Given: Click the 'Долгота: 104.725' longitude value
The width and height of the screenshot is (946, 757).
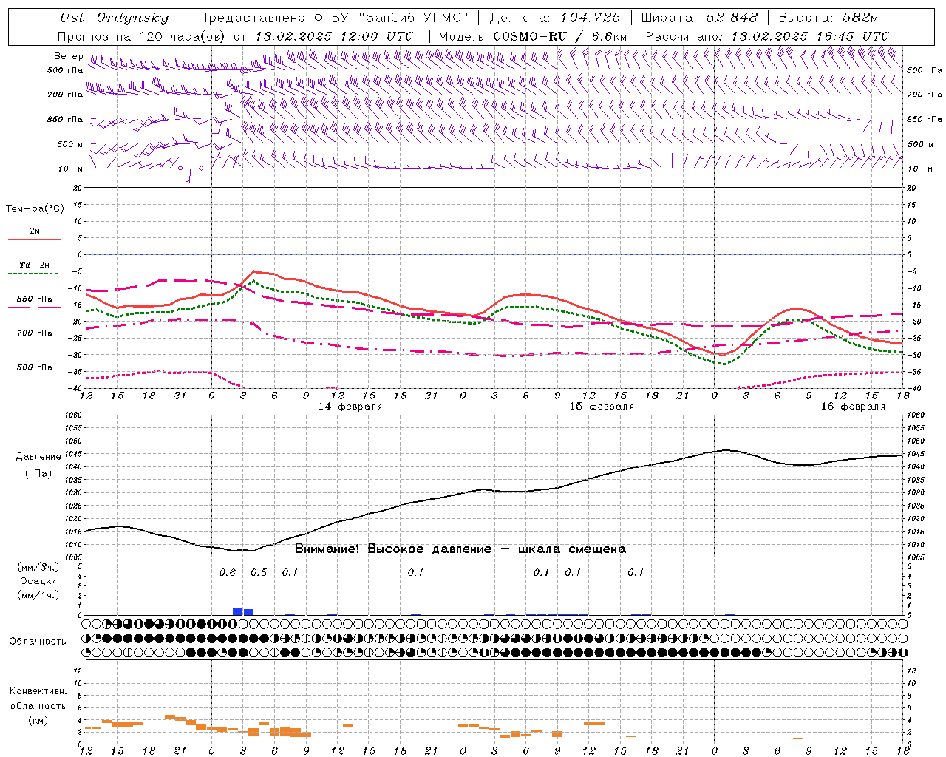Looking at the screenshot, I should click(556, 18).
